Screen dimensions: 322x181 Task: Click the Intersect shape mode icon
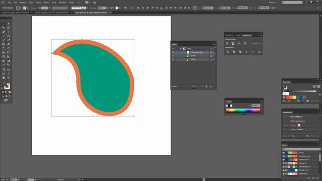pos(239,43)
